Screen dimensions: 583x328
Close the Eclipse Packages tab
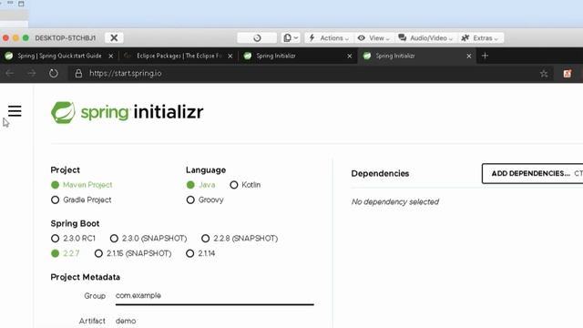click(x=230, y=56)
